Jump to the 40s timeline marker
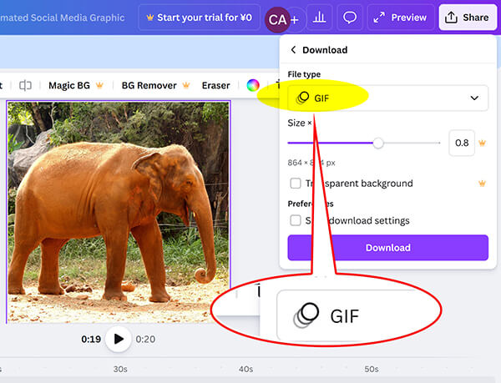 point(245,370)
